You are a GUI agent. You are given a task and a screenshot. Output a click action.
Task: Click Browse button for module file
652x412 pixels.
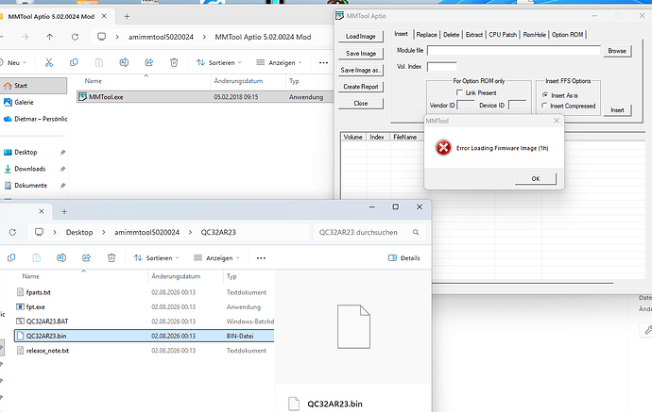(x=617, y=51)
